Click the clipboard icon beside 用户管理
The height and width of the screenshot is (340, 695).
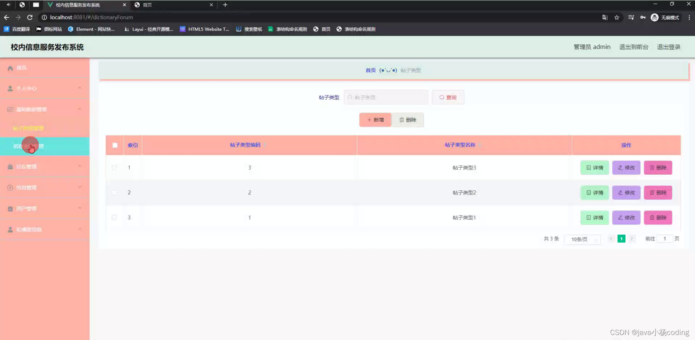[x=10, y=209]
